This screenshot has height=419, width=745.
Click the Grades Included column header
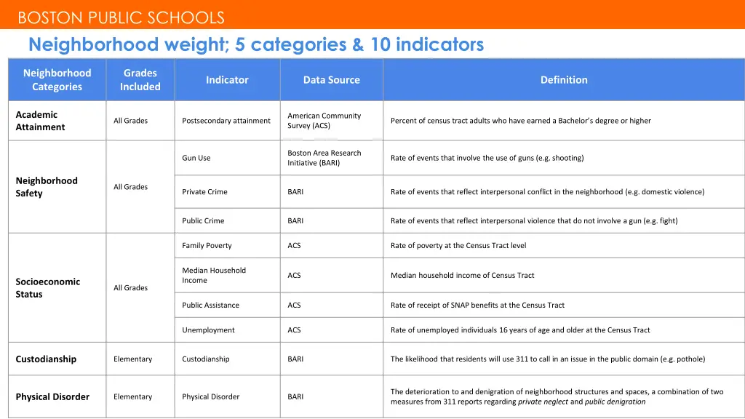pyautogui.click(x=140, y=80)
